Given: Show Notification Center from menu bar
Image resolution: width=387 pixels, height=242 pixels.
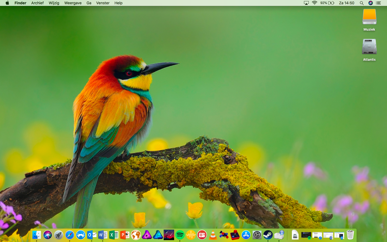Looking at the screenshot, I should (x=378, y=3).
